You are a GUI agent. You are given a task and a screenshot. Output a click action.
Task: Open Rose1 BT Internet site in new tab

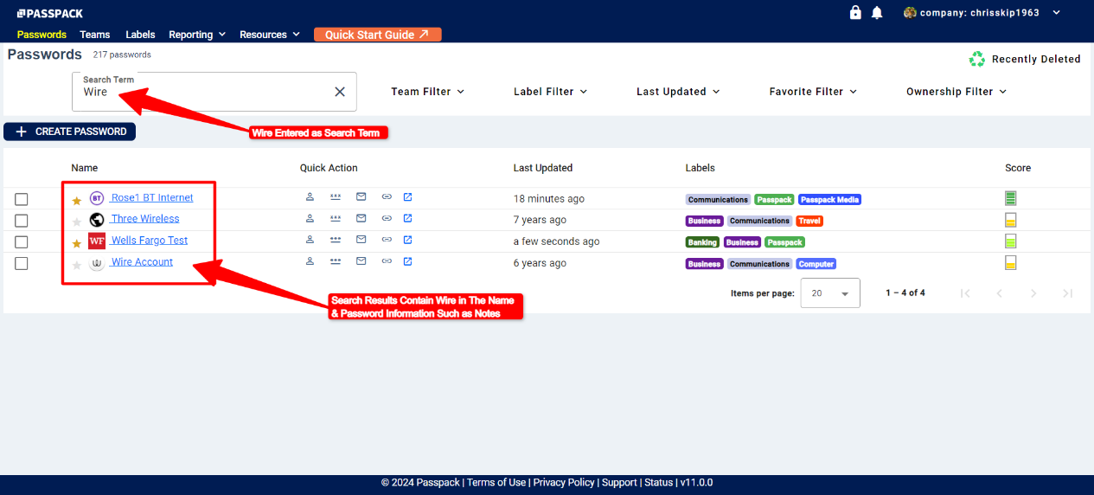point(407,196)
